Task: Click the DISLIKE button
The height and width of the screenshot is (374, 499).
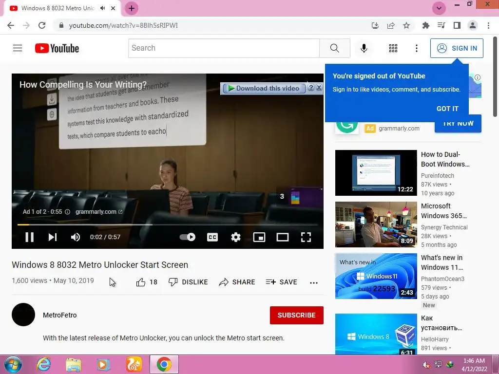Action: tap(188, 282)
